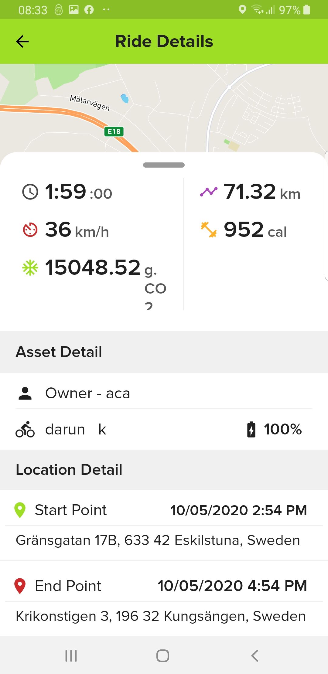Tap the green CO2 snowflake icon
The height and width of the screenshot is (674, 328).
click(30, 267)
